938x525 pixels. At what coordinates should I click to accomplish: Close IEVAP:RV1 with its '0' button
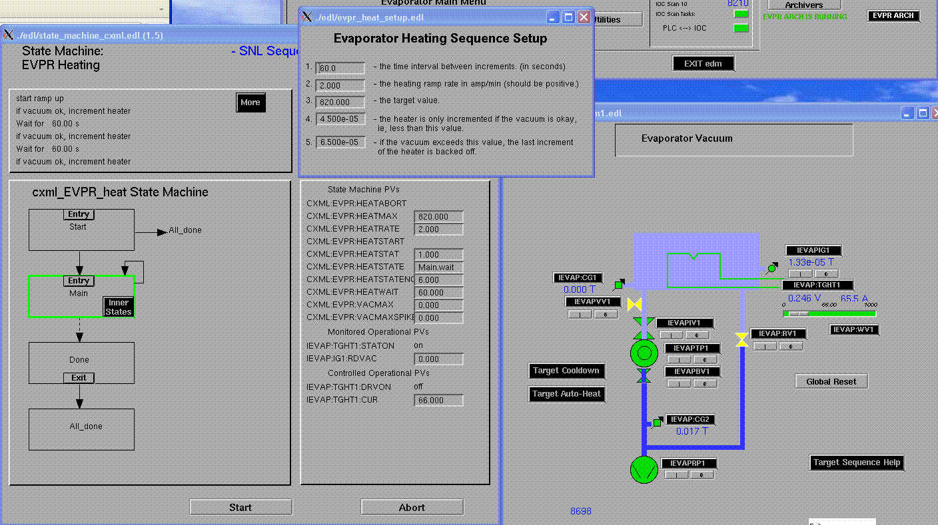791,346
